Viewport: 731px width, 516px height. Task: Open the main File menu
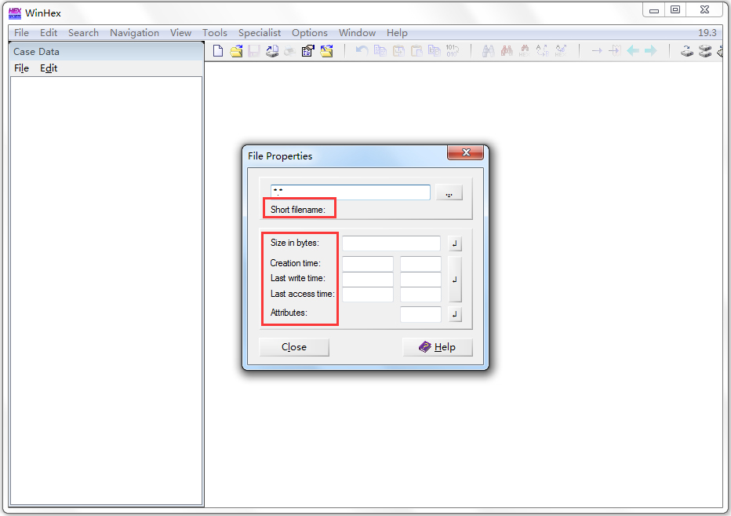21,33
